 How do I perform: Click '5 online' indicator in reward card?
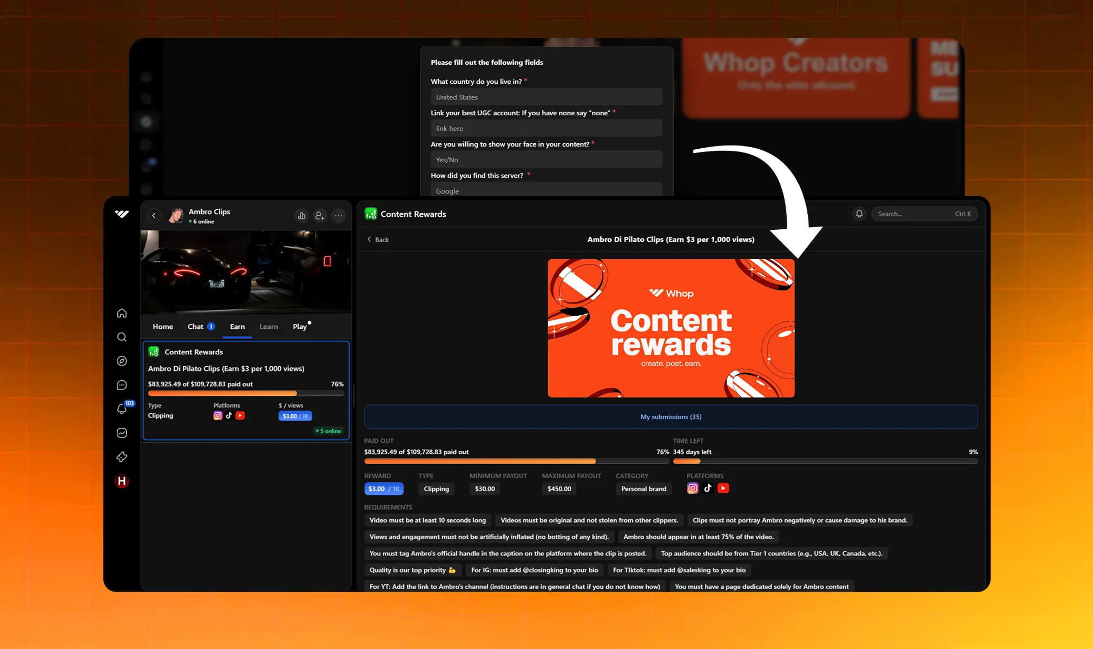point(328,431)
